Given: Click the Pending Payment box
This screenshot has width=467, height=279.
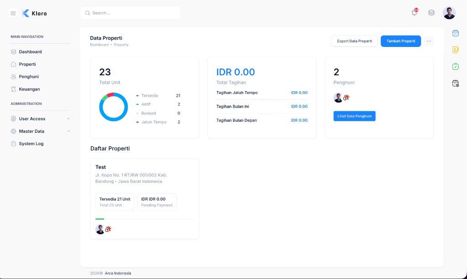Looking at the screenshot, I should tap(157, 202).
